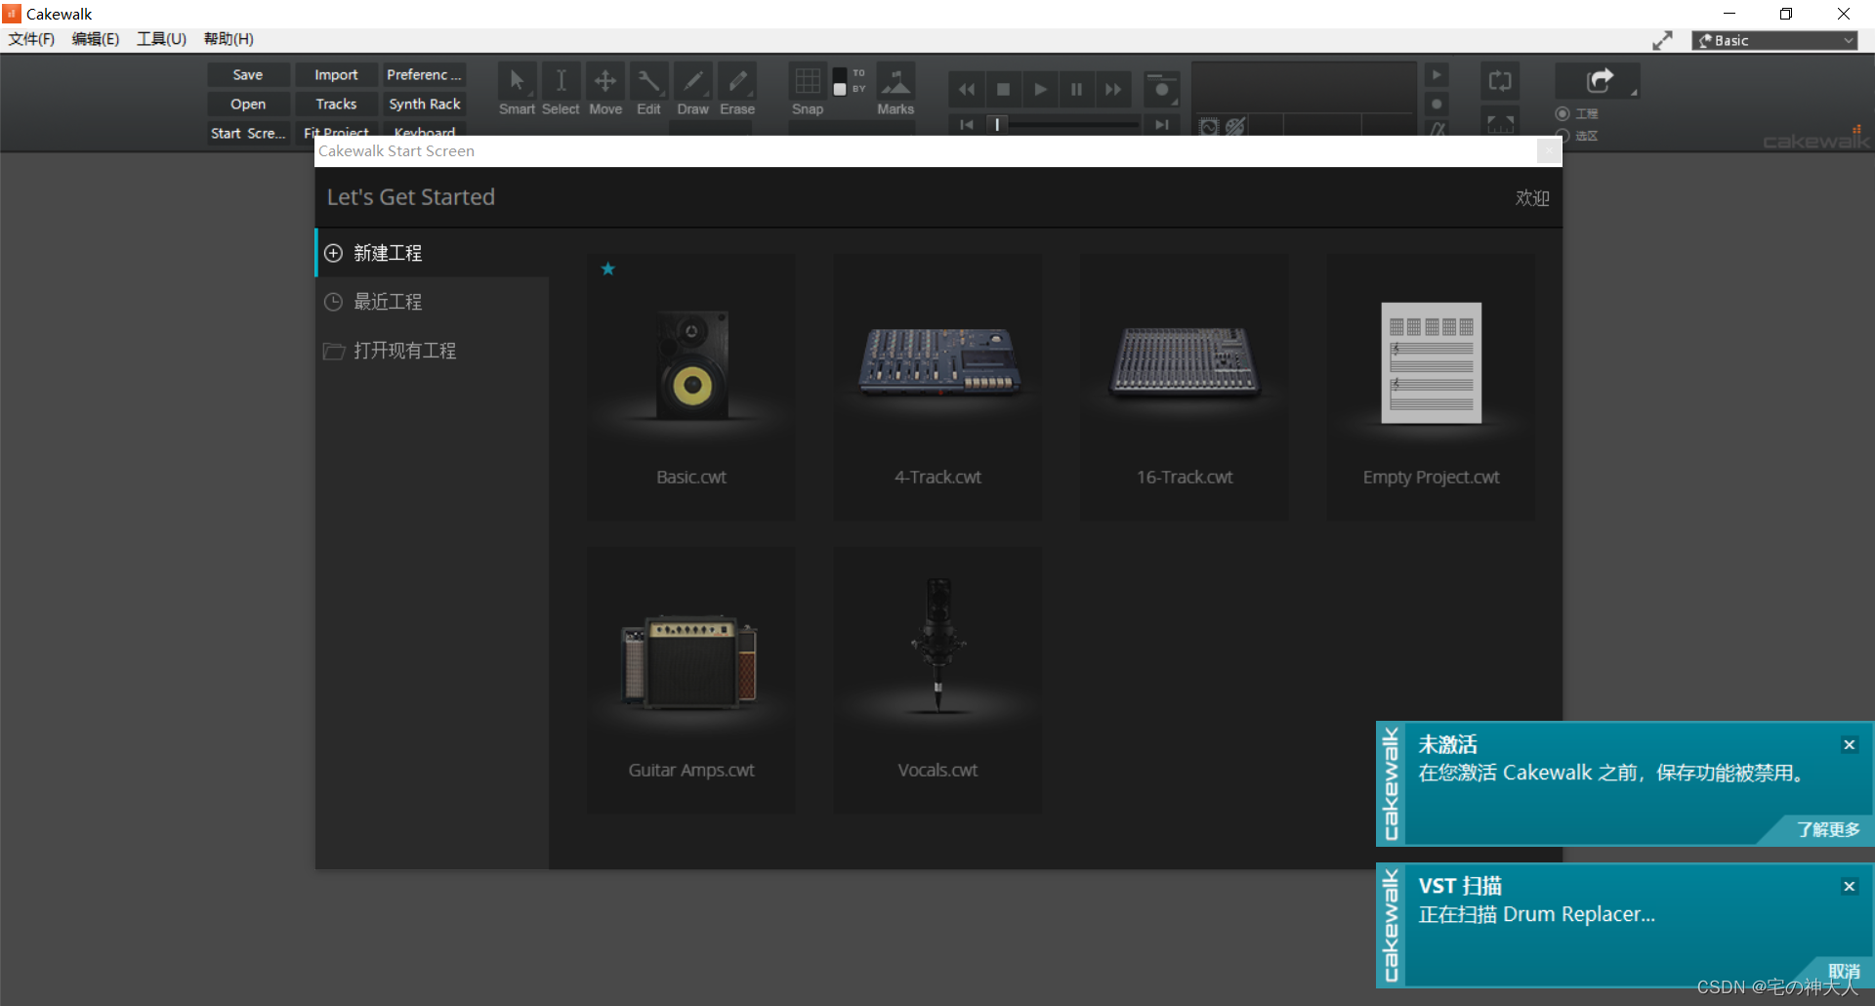Open the Synth Rack button
Image resolution: width=1875 pixels, height=1006 pixels.
pyautogui.click(x=424, y=105)
